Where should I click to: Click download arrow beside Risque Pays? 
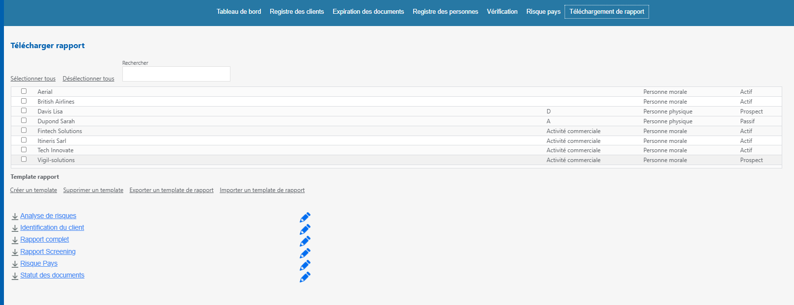tap(15, 264)
